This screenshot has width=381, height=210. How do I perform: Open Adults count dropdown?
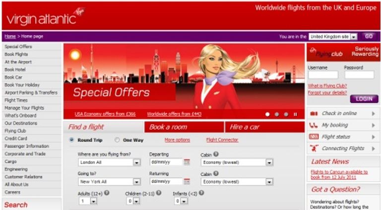(88, 201)
